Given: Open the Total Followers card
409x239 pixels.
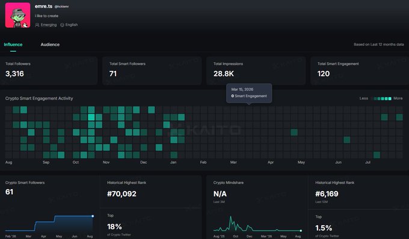Looking at the screenshot, I should tap(49, 71).
